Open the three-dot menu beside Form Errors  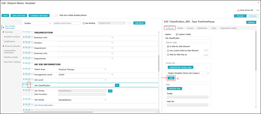pyautogui.click(x=258, y=10)
